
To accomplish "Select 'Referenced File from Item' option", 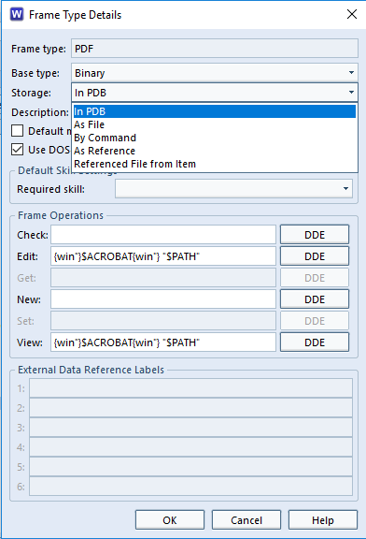I will pos(215,164).
